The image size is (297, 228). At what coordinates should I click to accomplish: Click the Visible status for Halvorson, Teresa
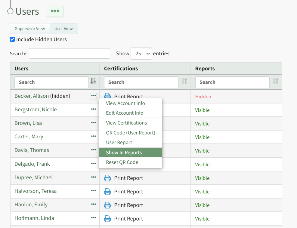[x=202, y=192]
